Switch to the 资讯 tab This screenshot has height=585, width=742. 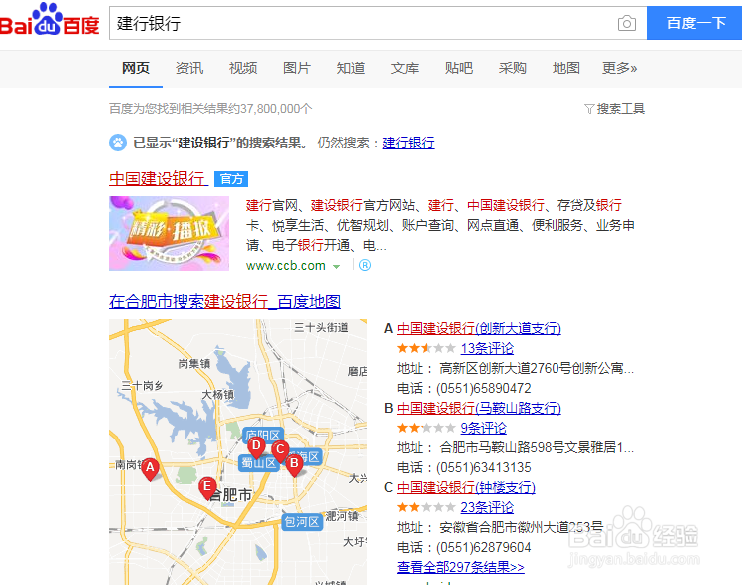[x=189, y=68]
